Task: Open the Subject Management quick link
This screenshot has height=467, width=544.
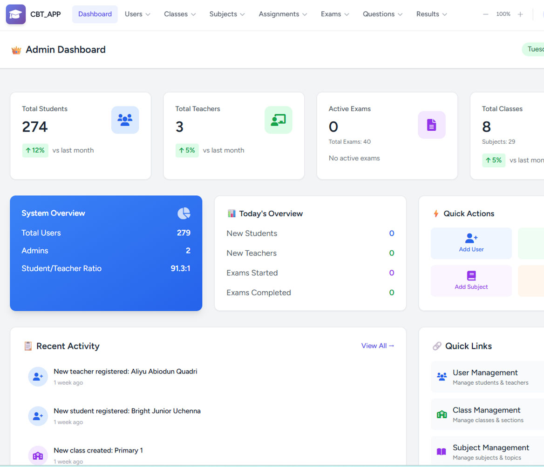Action: pos(490,452)
